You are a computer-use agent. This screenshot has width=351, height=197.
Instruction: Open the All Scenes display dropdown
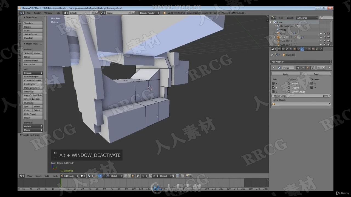[x=307, y=18]
